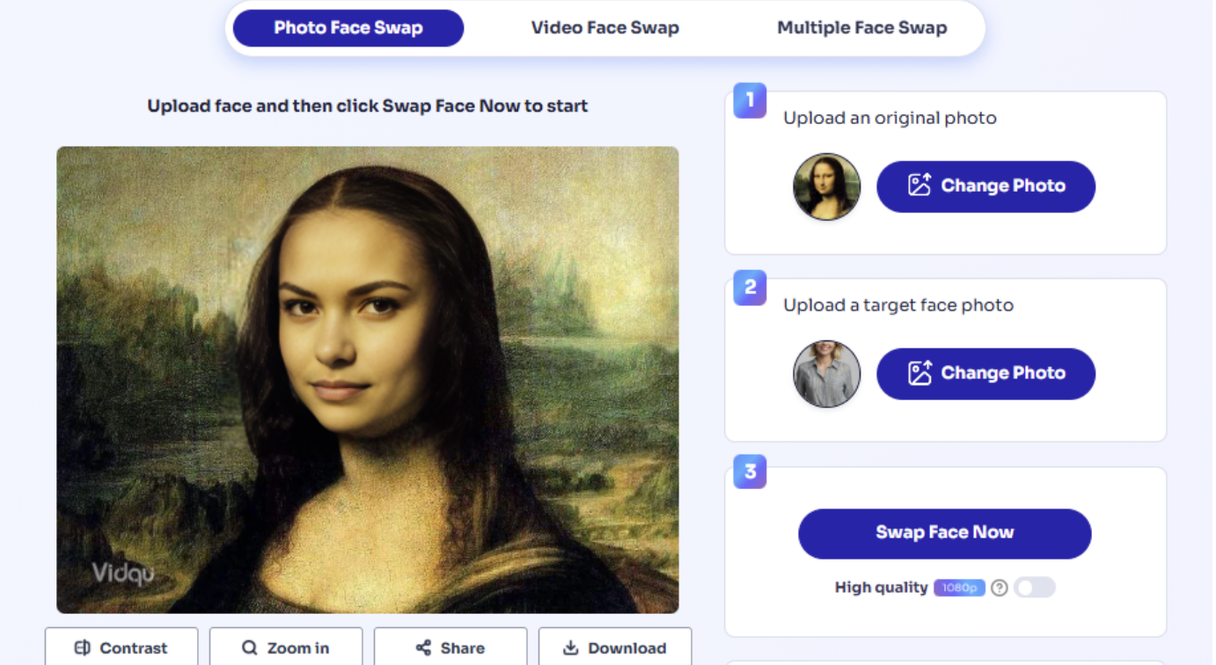The height and width of the screenshot is (665, 1216).
Task: Click the Share icon
Action: coord(423,648)
